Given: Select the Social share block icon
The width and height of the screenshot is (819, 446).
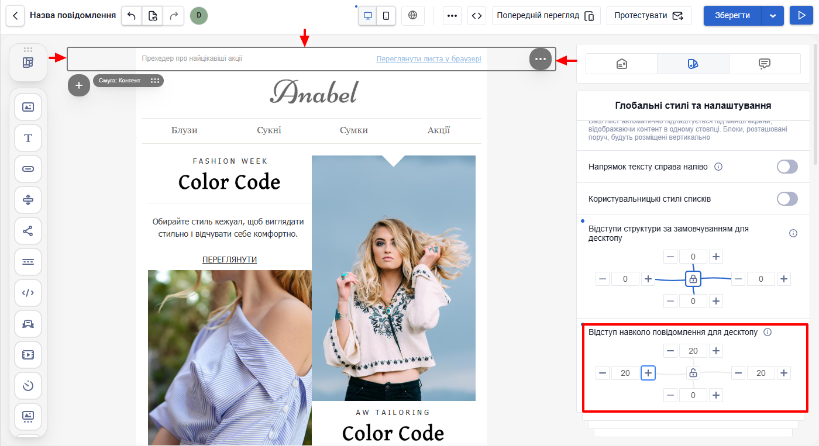Looking at the screenshot, I should coord(28,231).
